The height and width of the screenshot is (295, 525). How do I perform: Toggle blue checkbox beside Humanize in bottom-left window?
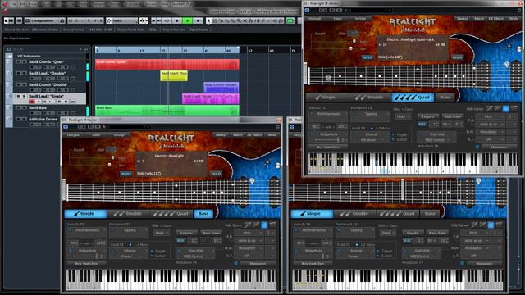click(x=235, y=264)
